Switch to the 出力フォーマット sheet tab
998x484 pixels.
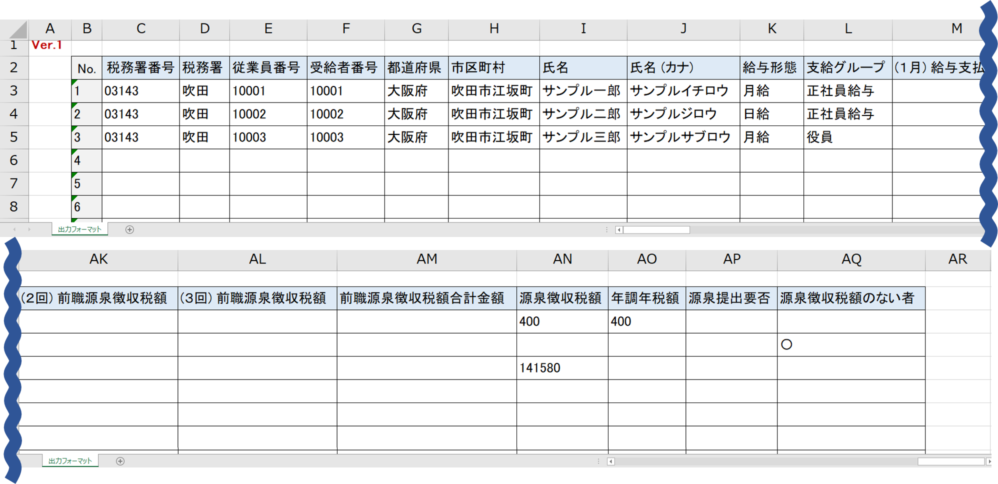[x=80, y=229]
